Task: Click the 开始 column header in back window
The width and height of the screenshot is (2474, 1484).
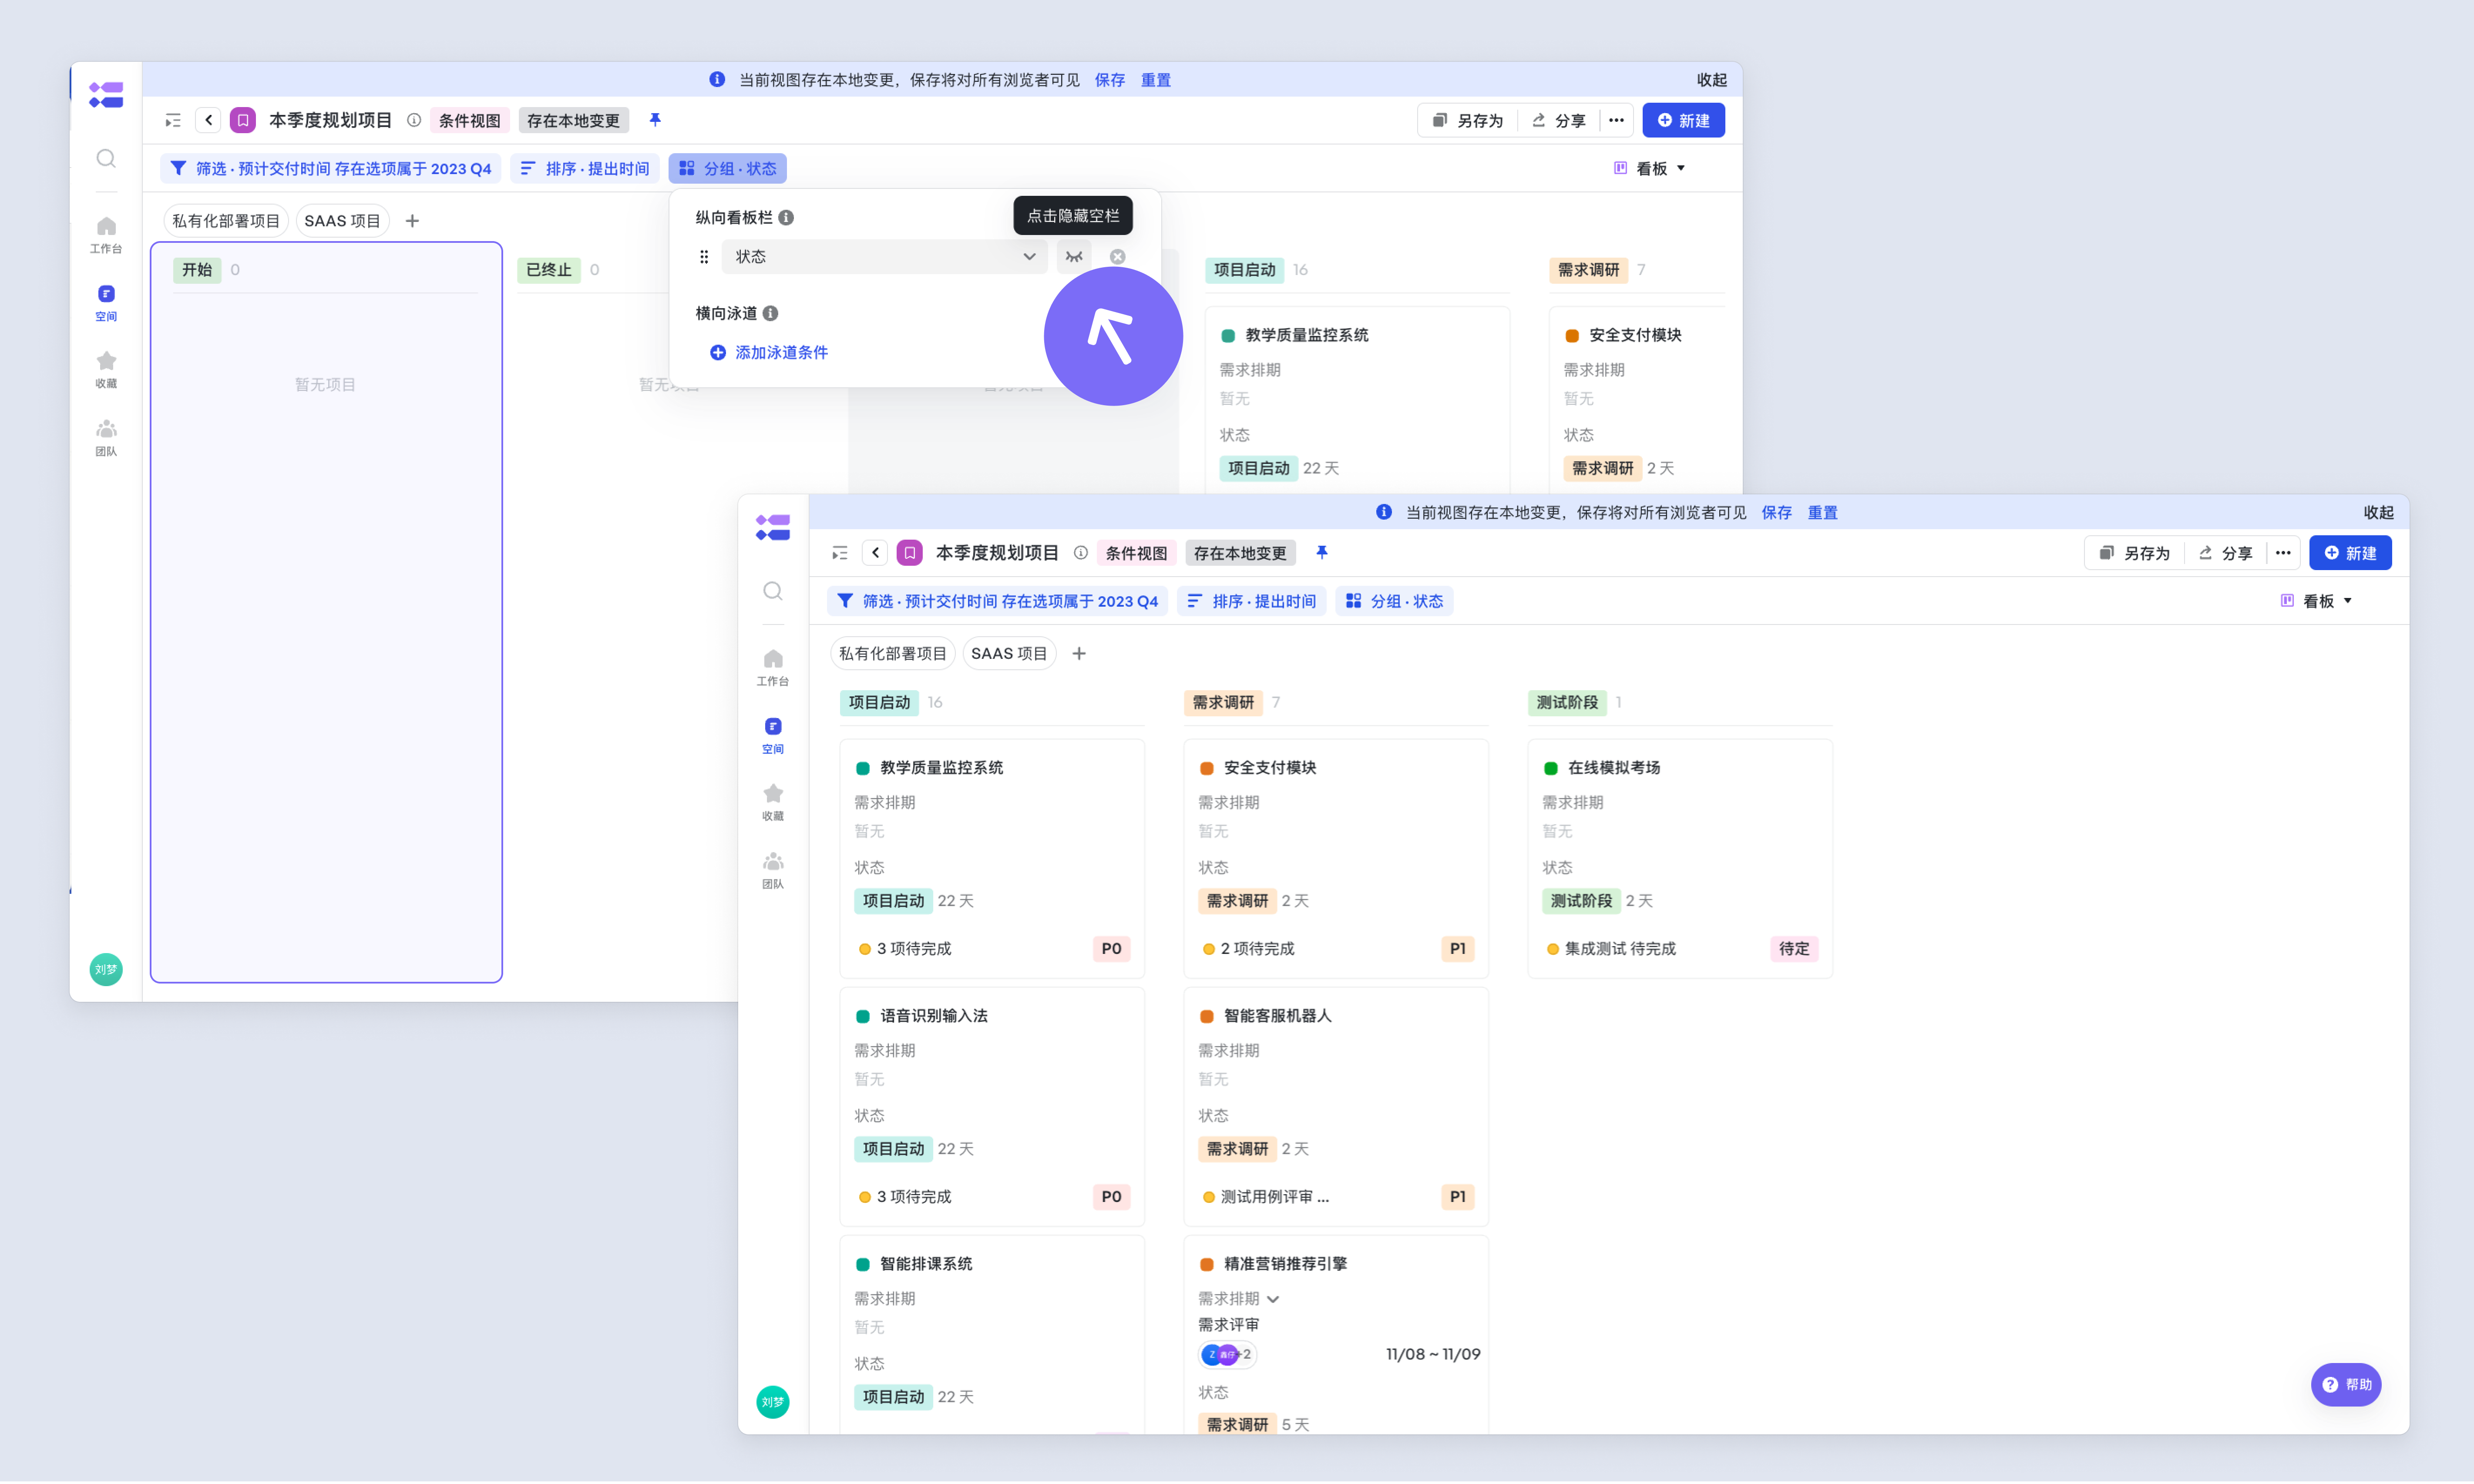Action: tap(197, 270)
